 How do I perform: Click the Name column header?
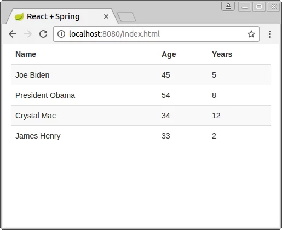click(26, 54)
